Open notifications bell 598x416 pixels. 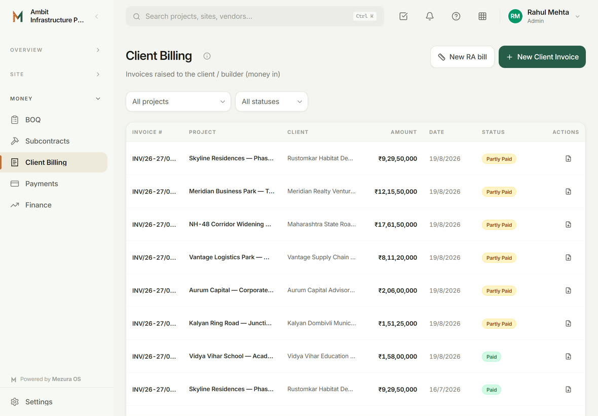tap(429, 16)
